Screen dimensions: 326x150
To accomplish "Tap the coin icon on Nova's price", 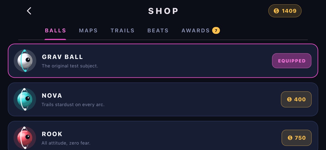I will click(x=289, y=99).
